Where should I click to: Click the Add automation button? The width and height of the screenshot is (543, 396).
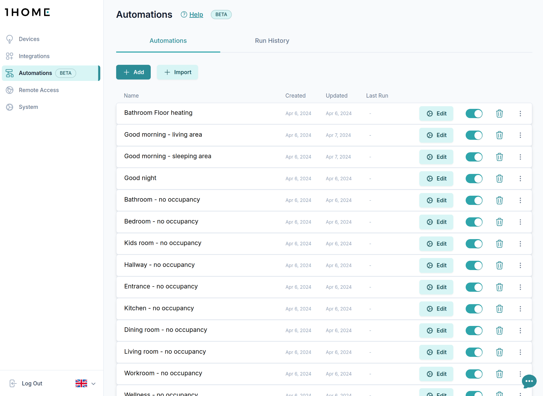point(133,72)
